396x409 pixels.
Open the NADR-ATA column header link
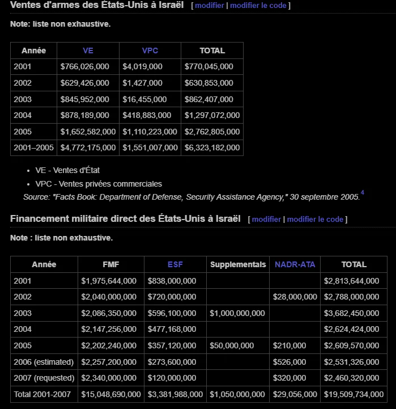(295, 264)
